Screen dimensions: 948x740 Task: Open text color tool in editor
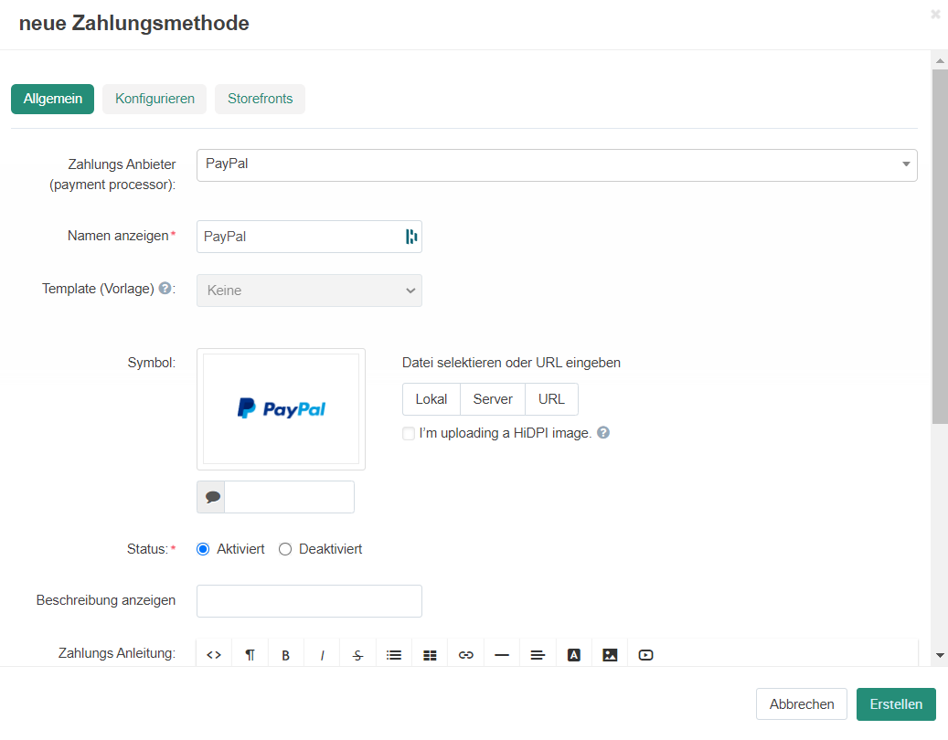pos(574,655)
